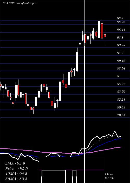This screenshot has height=183, width=130.
Task: Select the 83.79 price axis label
Action: pyautogui.click(x=121, y=92)
